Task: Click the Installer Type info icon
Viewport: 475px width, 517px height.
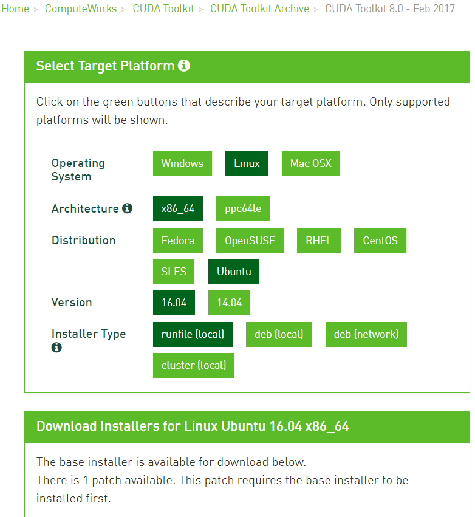Action: click(x=56, y=348)
